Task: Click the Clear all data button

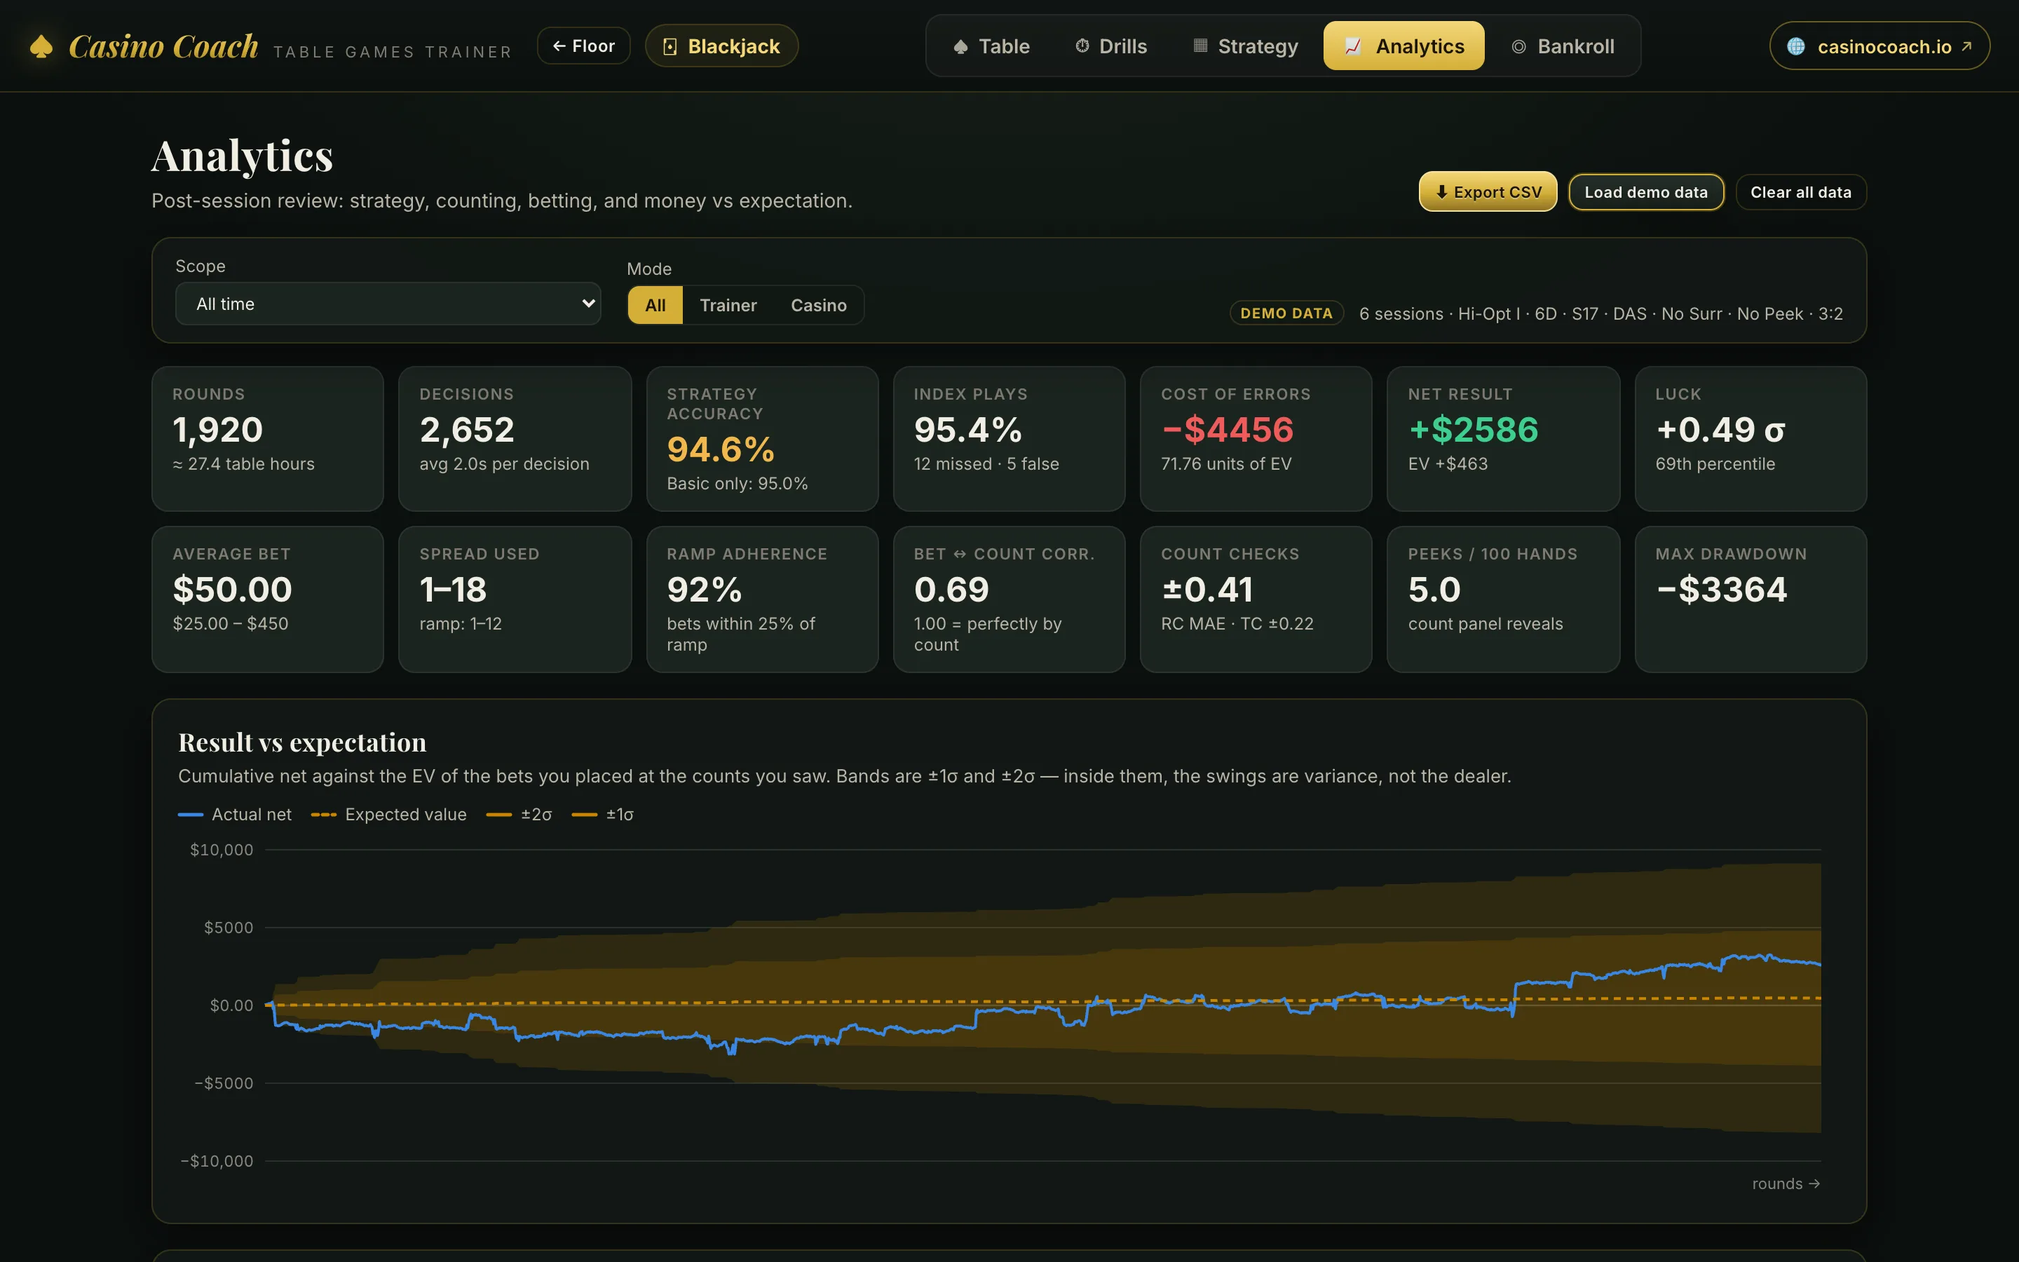Action: click(x=1800, y=192)
